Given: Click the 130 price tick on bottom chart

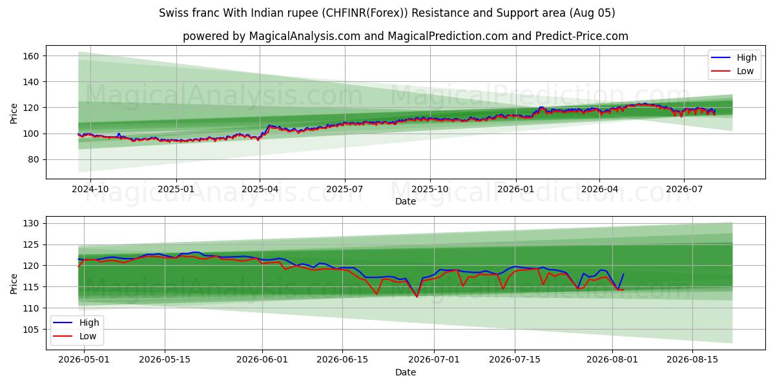Looking at the screenshot, I should pos(32,223).
